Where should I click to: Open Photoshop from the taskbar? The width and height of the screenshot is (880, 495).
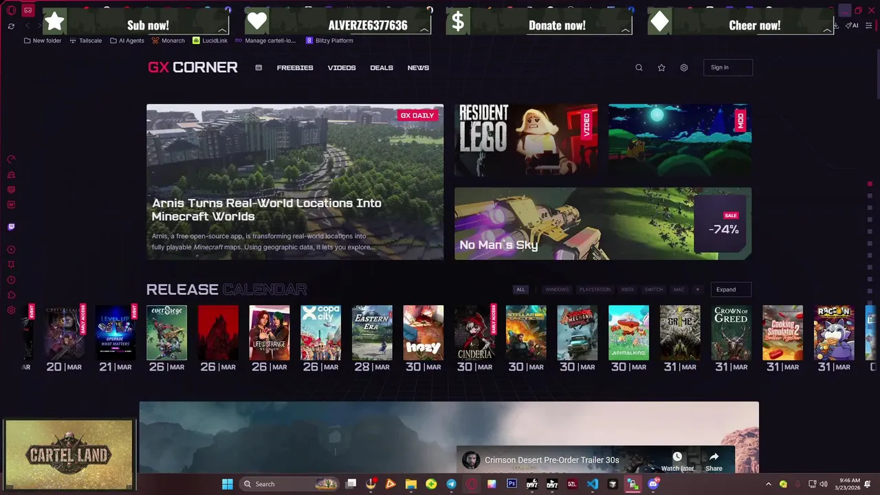[511, 484]
